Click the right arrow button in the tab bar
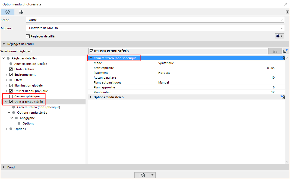The image size is (290, 179). coord(287,12)
